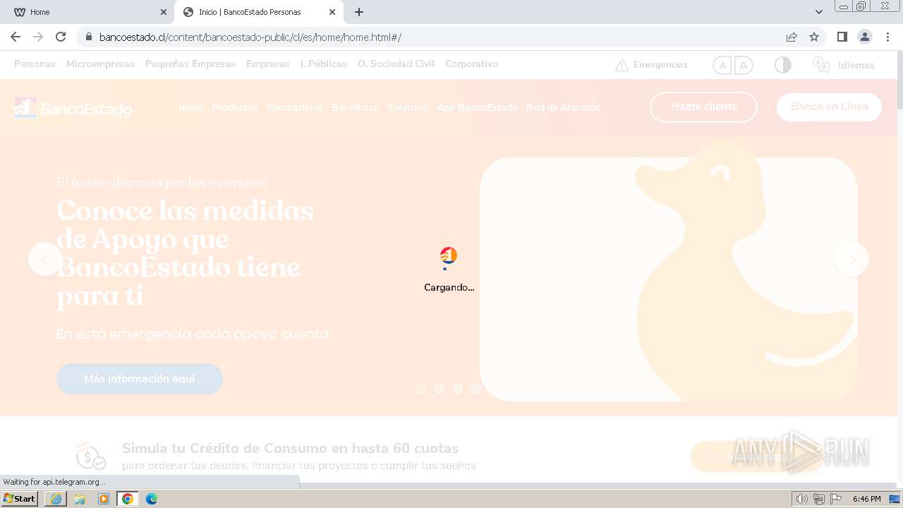Screen dimensions: 903x508
Task: Open a new browser tab
Action: 359,12
